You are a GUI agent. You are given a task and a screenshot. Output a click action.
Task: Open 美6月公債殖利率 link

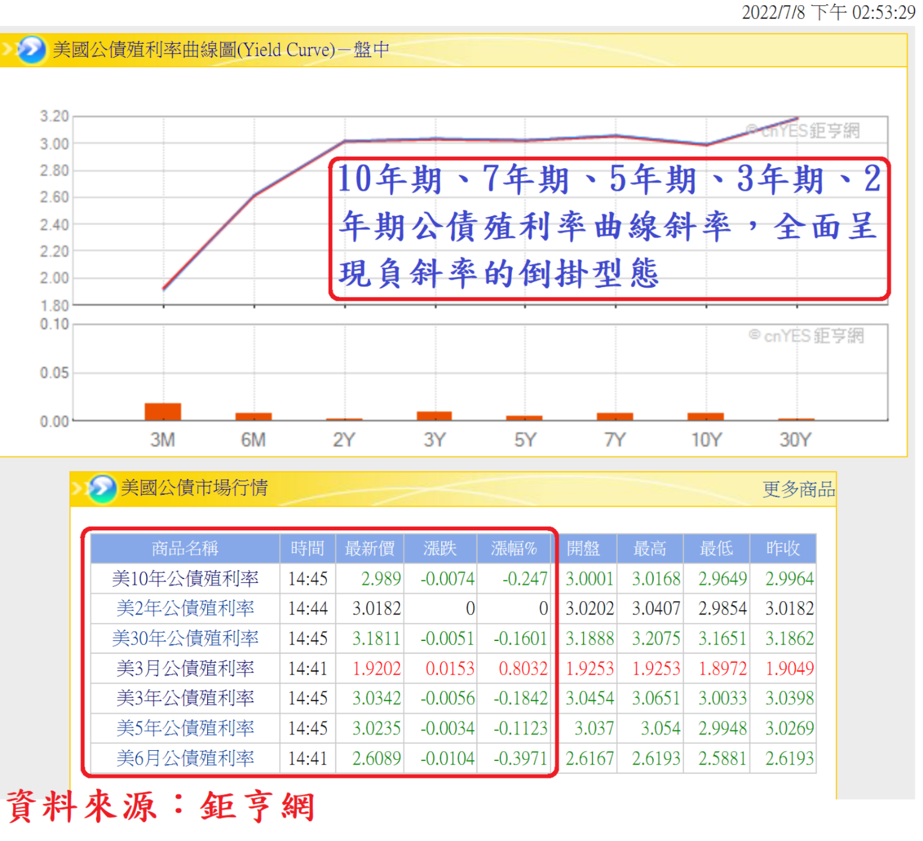click(185, 759)
